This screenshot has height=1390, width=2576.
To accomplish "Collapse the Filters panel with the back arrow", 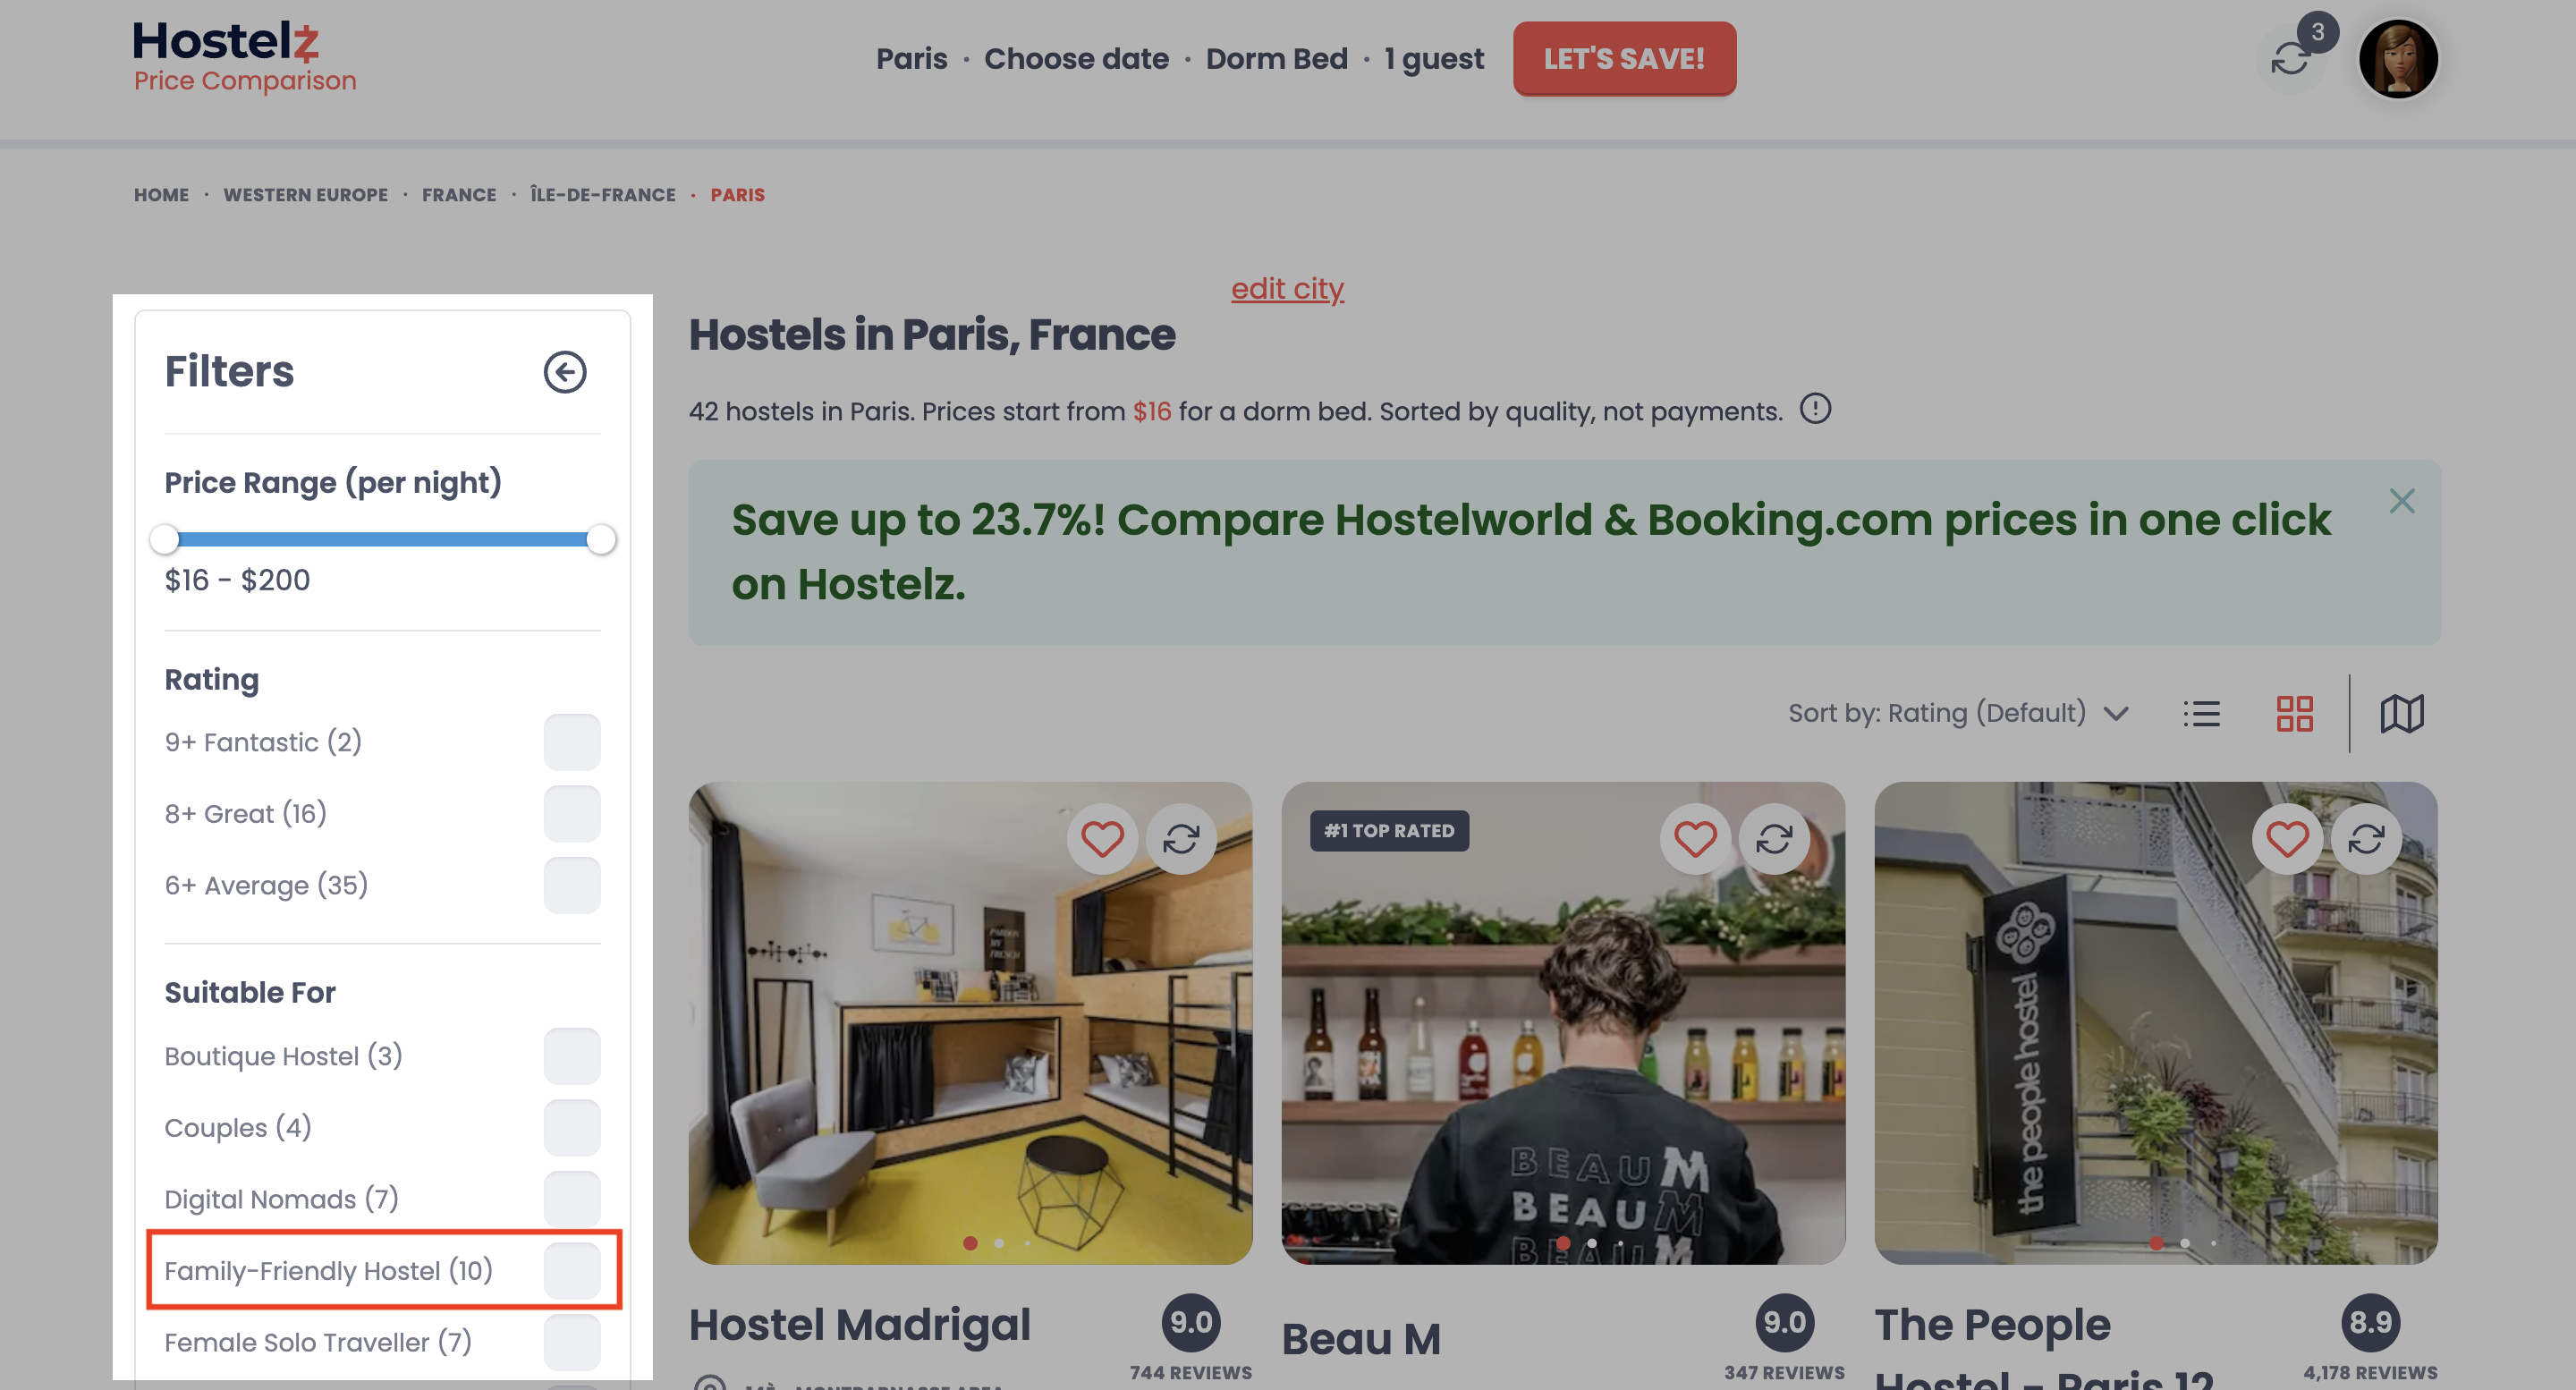I will (x=565, y=372).
